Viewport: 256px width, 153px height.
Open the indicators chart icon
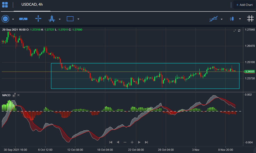pos(213,19)
